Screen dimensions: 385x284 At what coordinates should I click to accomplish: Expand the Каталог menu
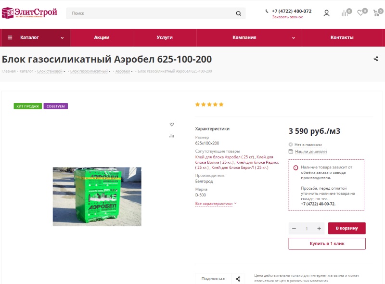[35, 38]
